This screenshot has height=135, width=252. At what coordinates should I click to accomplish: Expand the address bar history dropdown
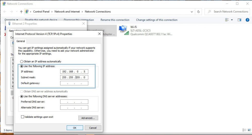[x=192, y=12]
